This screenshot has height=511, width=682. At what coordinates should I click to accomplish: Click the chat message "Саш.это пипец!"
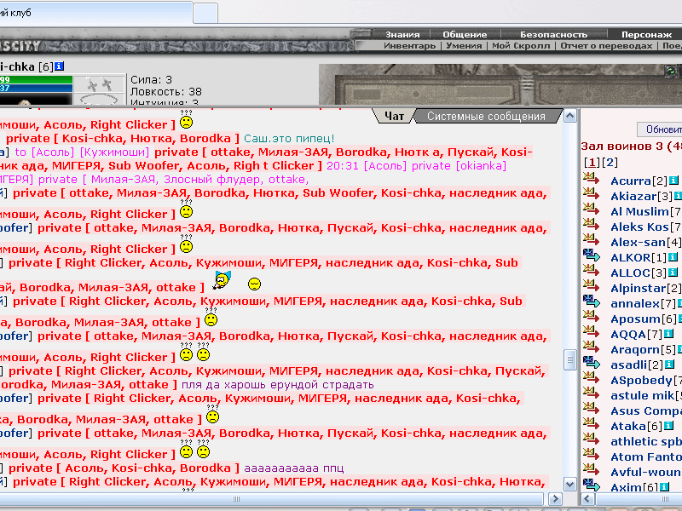pyautogui.click(x=289, y=139)
